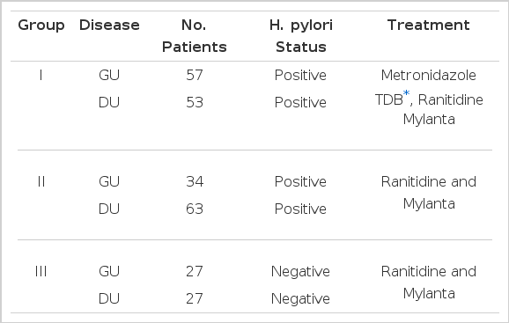Viewport: 509px width, 323px height.
Task: Click the TDB text in treatment
Action: (389, 99)
